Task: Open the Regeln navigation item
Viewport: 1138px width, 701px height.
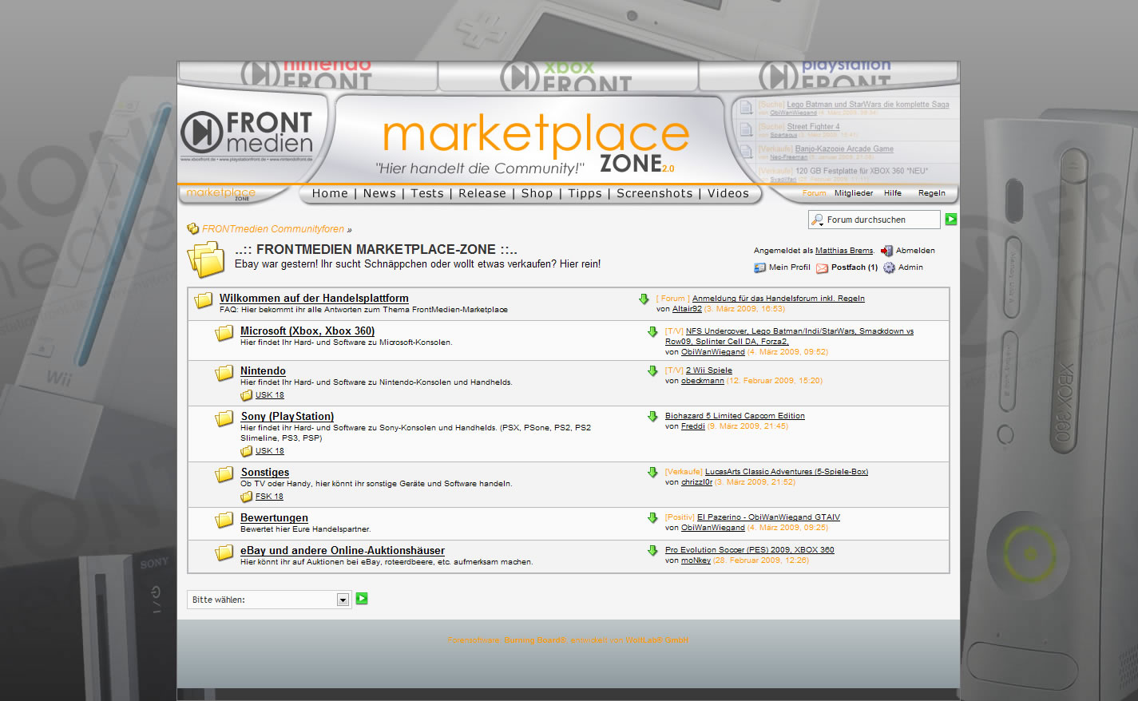Action: (931, 193)
